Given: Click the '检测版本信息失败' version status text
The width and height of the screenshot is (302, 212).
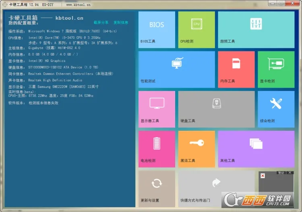Looking at the screenshot, I should click(43, 103).
